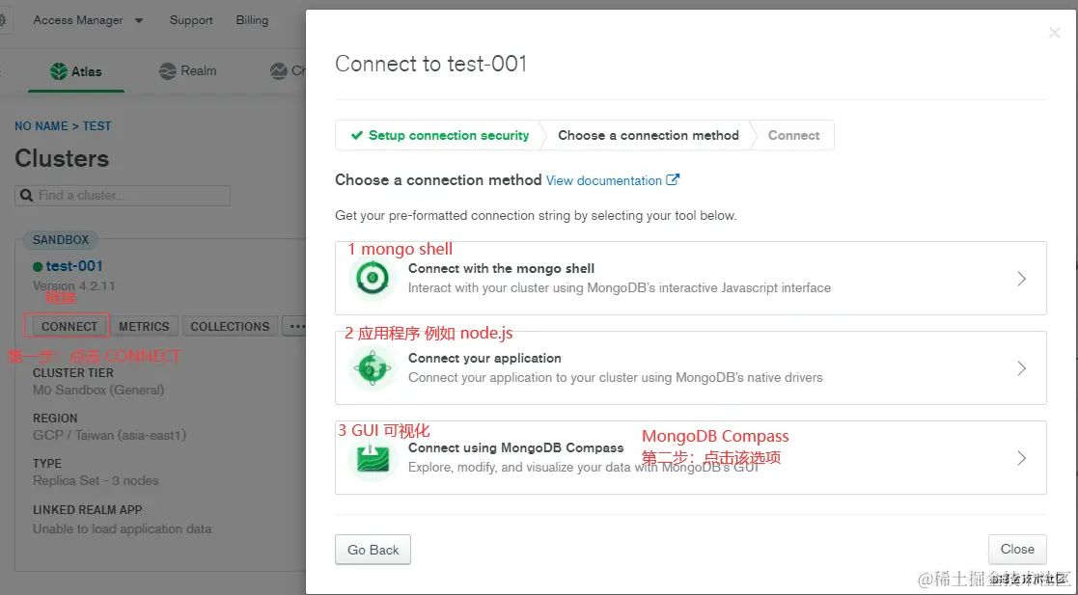Viewport: 1078px width, 595px height.
Task: Click the View documentation link
Action: pyautogui.click(x=603, y=180)
